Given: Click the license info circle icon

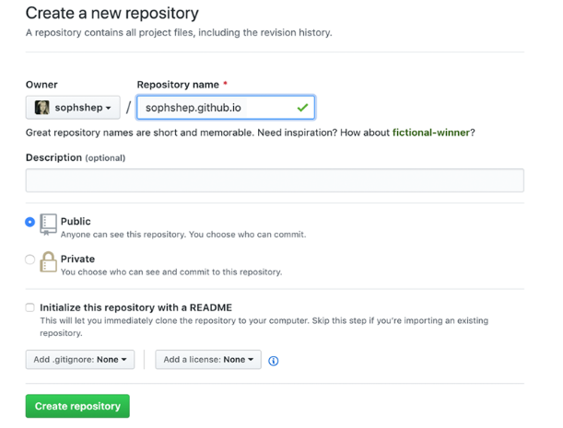Looking at the screenshot, I should (274, 361).
